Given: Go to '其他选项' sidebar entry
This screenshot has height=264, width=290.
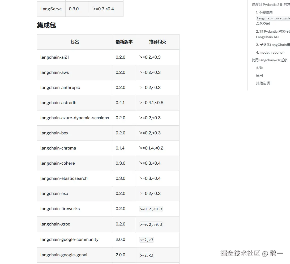Looking at the screenshot, I should 263,83.
